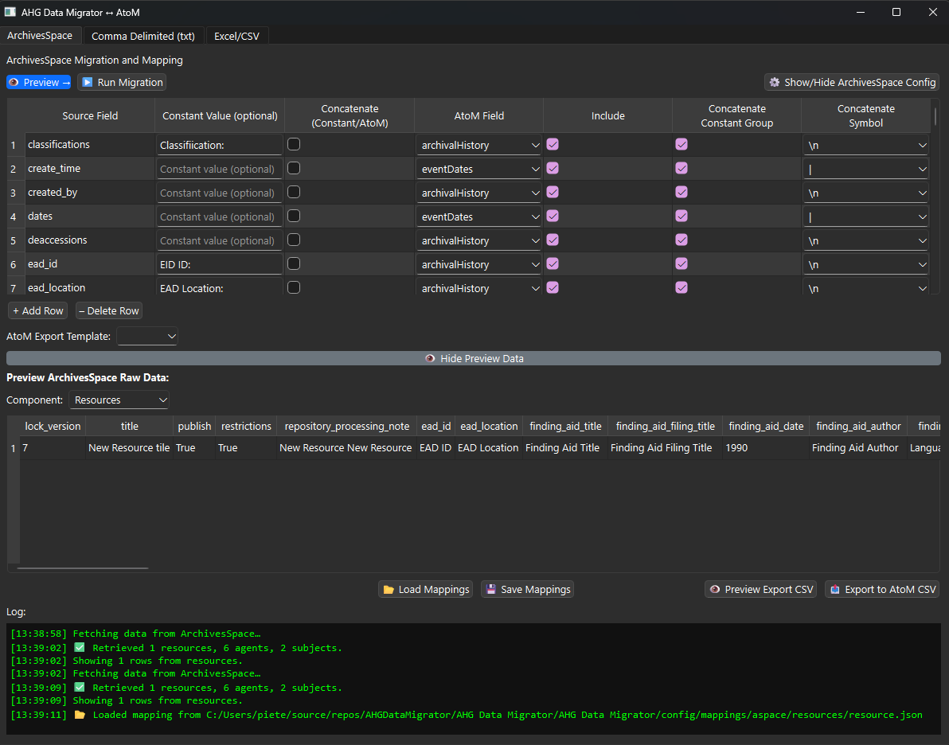The image size is (949, 745).
Task: Click the floppy disk icon on Save Mappings
Action: point(491,590)
